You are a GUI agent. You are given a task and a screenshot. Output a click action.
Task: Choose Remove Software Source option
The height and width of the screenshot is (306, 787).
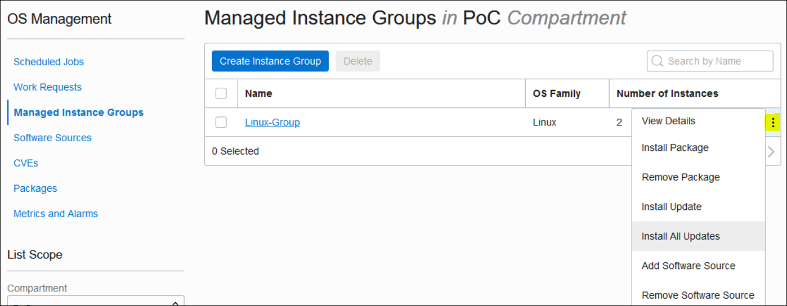coord(698,295)
